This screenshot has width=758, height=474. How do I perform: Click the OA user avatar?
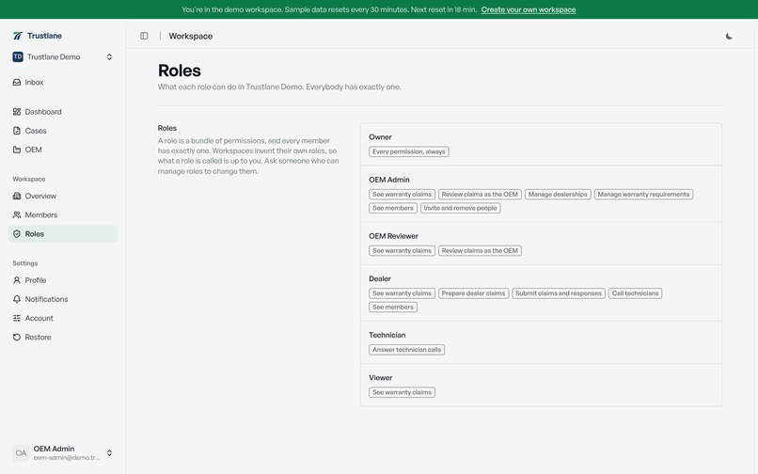[x=21, y=453]
